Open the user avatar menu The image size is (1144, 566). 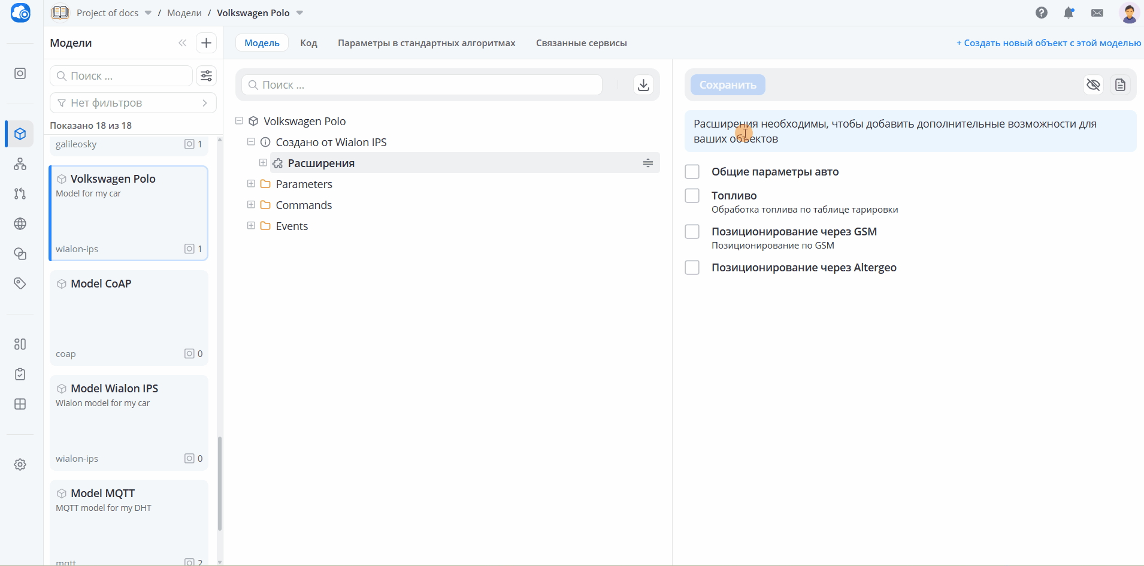[x=1129, y=13]
